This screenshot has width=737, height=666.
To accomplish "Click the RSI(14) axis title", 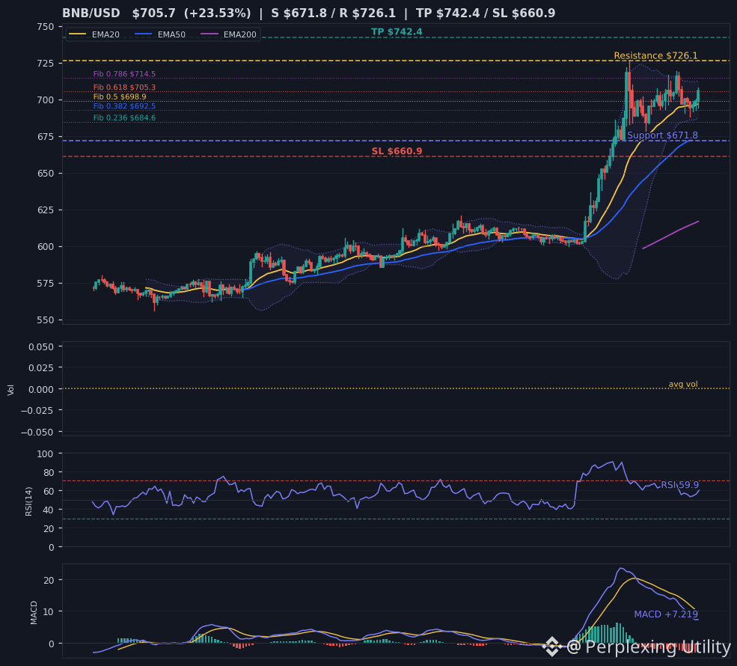I will [x=28, y=501].
